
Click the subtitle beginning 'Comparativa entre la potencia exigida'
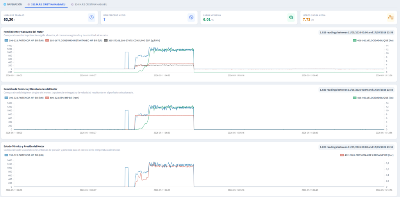coord(56,35)
